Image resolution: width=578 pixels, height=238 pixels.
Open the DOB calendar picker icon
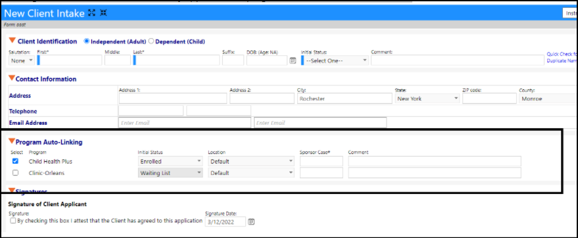point(293,60)
